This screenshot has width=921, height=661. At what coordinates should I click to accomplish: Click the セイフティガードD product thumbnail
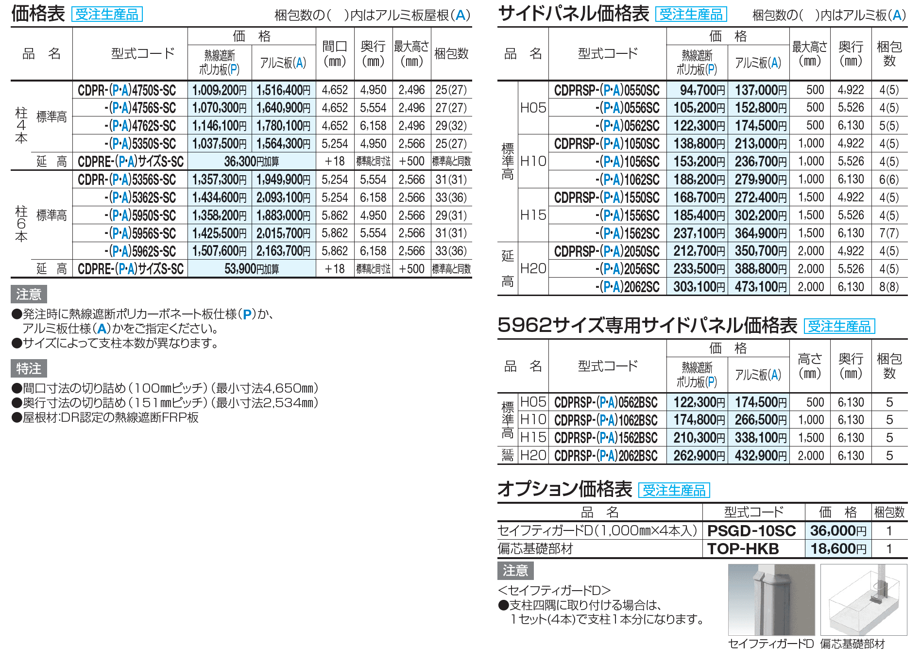tap(771, 599)
